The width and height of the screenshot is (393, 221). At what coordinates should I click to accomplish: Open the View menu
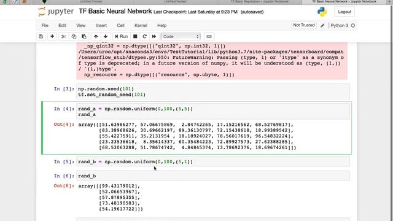pos(80,26)
